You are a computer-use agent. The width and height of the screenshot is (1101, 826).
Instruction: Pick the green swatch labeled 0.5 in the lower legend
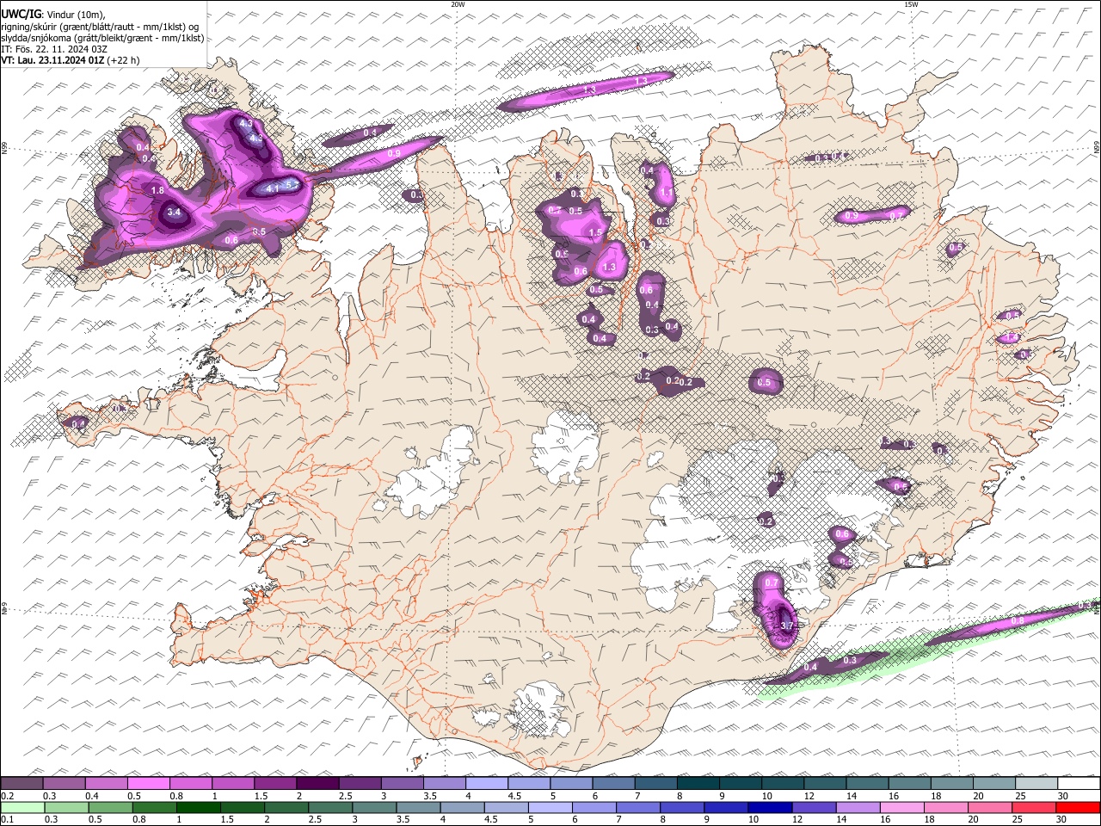(110, 807)
